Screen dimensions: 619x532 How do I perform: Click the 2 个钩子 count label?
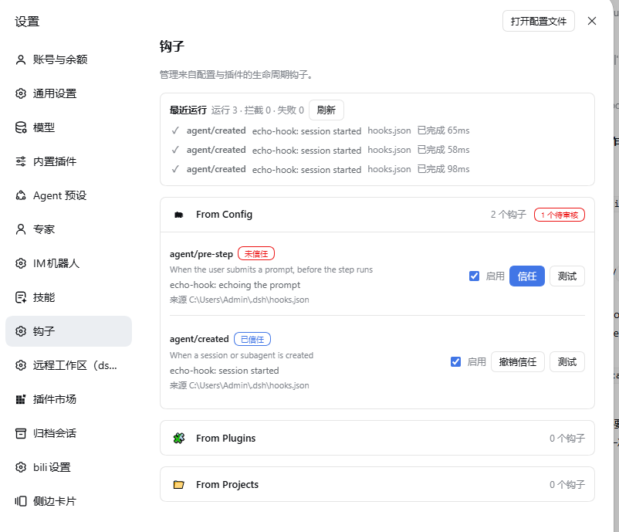point(509,215)
